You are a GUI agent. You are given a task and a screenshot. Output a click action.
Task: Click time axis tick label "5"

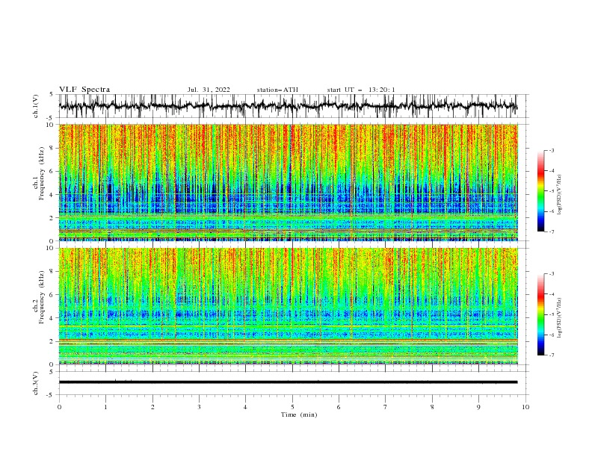point(292,407)
